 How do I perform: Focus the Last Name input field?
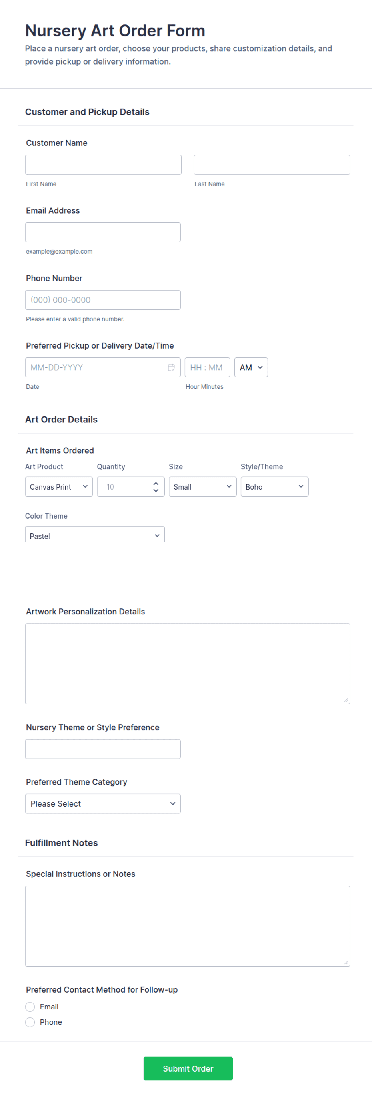coord(272,164)
